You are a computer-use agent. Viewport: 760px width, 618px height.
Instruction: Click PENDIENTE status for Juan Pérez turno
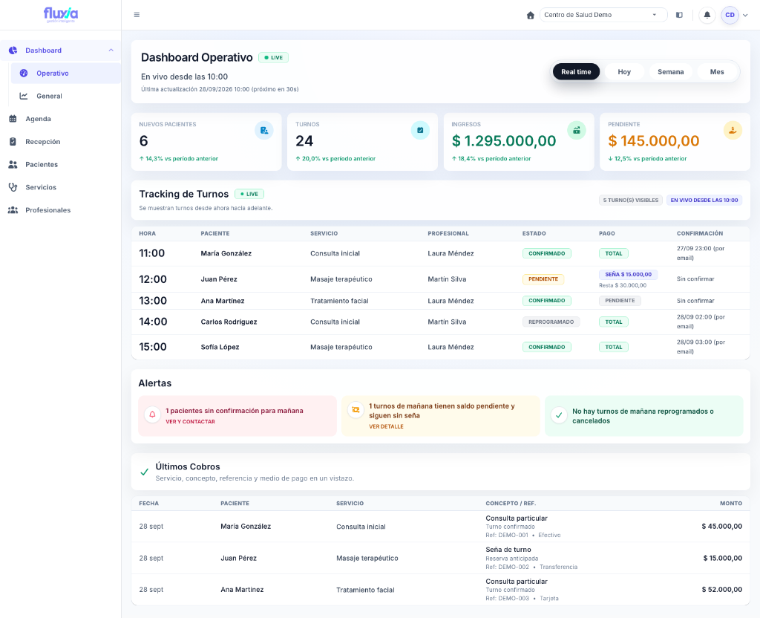543,279
